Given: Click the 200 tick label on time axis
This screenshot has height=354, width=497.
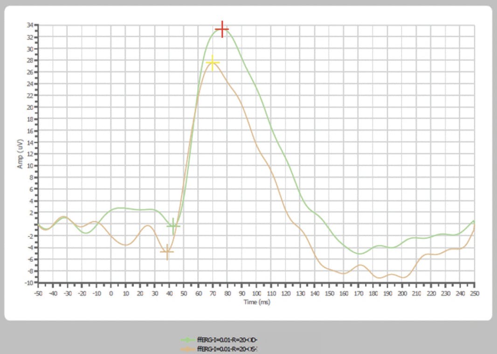Looking at the screenshot, I should pyautogui.click(x=402, y=293).
